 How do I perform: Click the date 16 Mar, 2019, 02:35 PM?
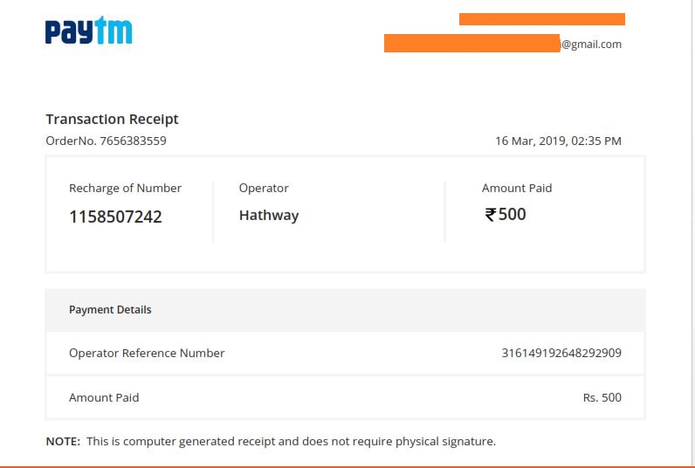pyautogui.click(x=558, y=141)
